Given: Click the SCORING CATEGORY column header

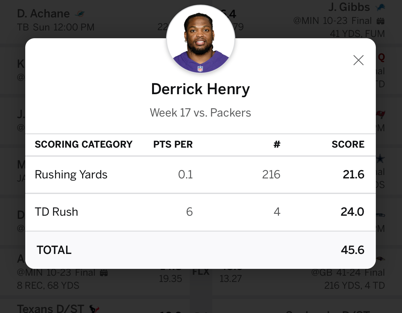Looking at the screenshot, I should point(84,145).
